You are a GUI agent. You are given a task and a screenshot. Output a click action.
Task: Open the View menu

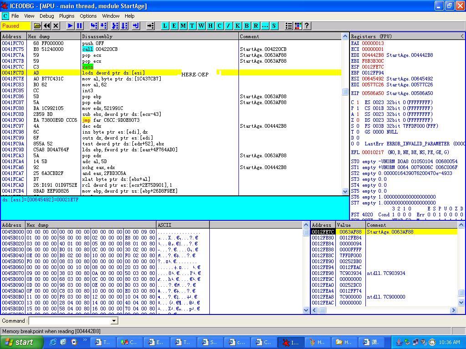[29, 16]
